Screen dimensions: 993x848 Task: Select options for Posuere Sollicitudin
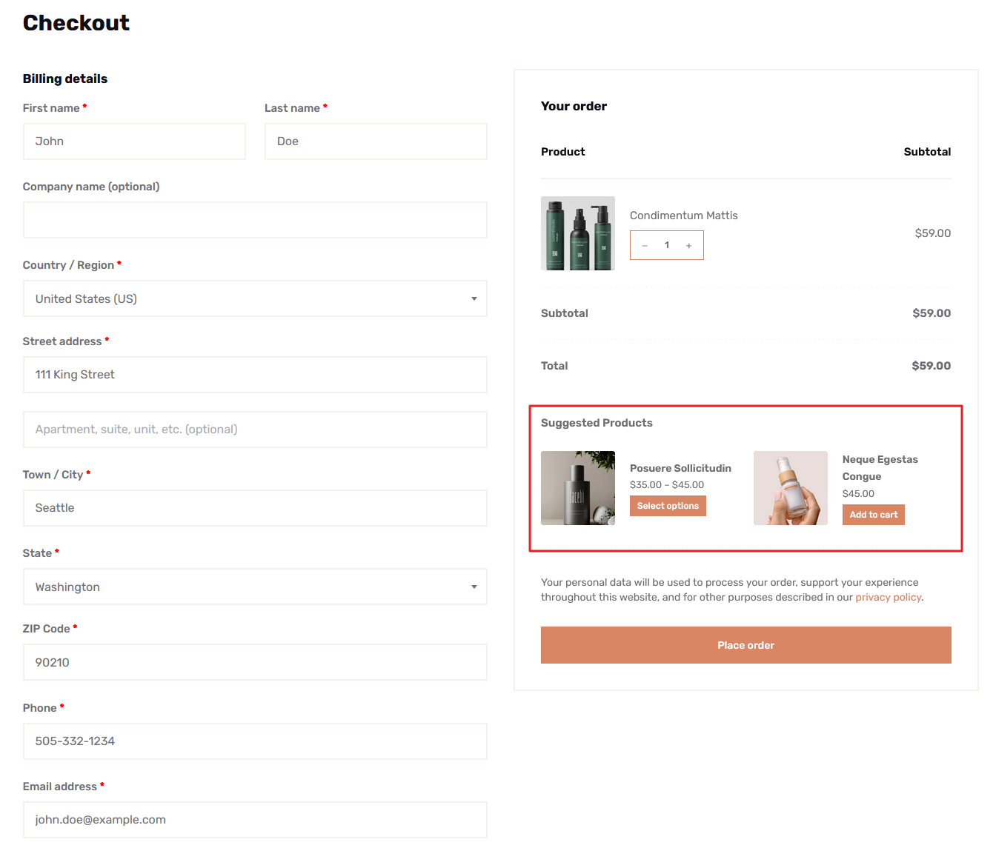pyautogui.click(x=667, y=506)
